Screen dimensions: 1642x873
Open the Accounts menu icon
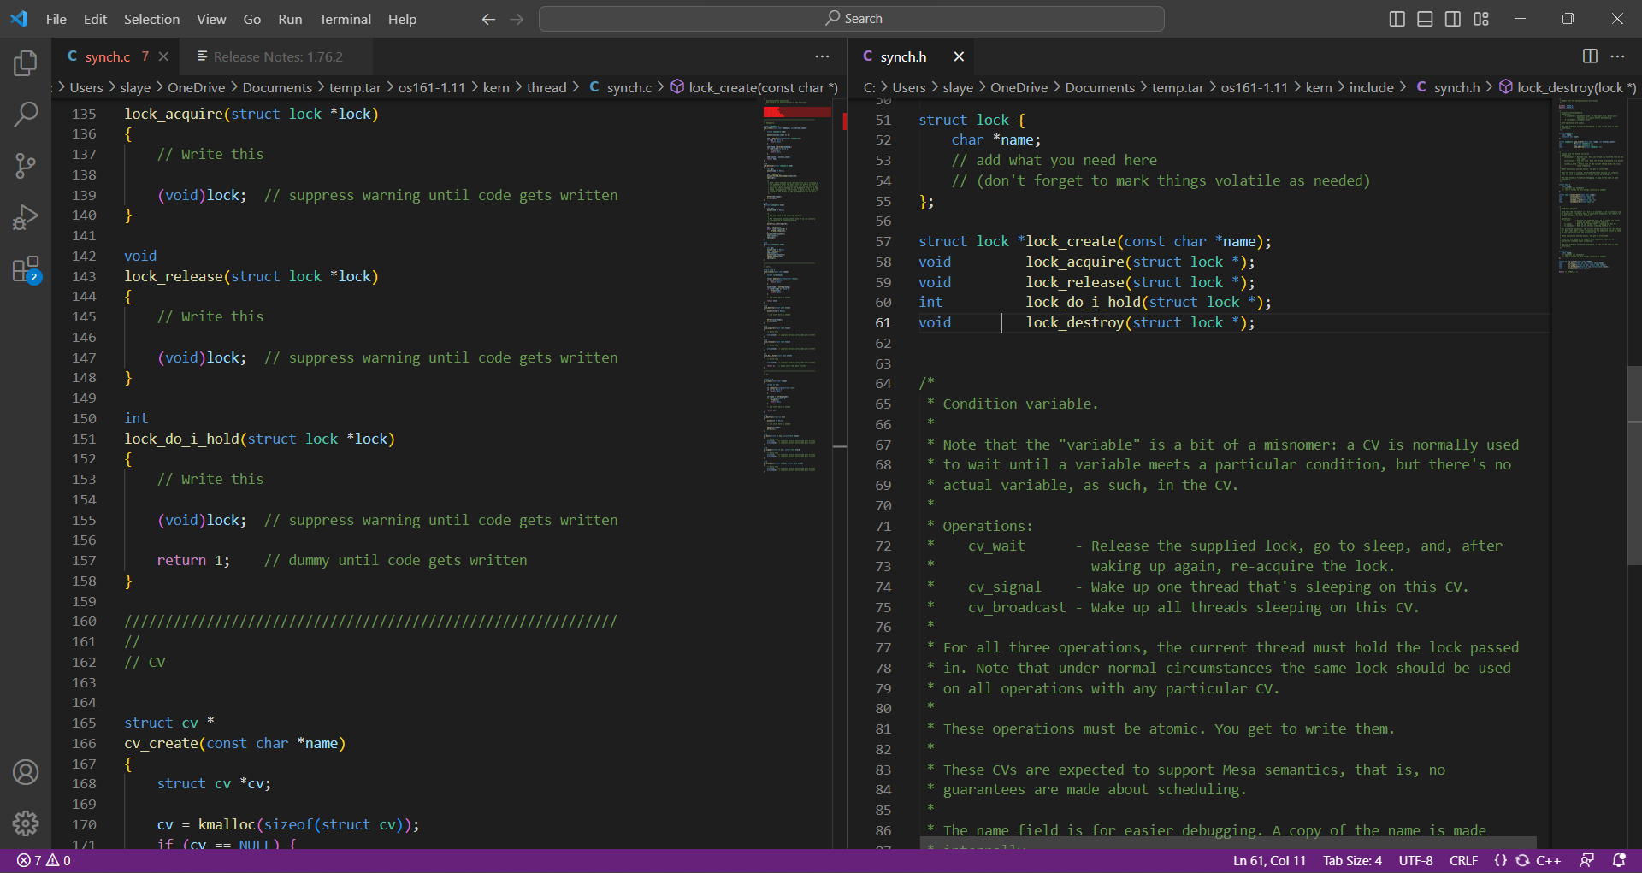pyautogui.click(x=26, y=772)
